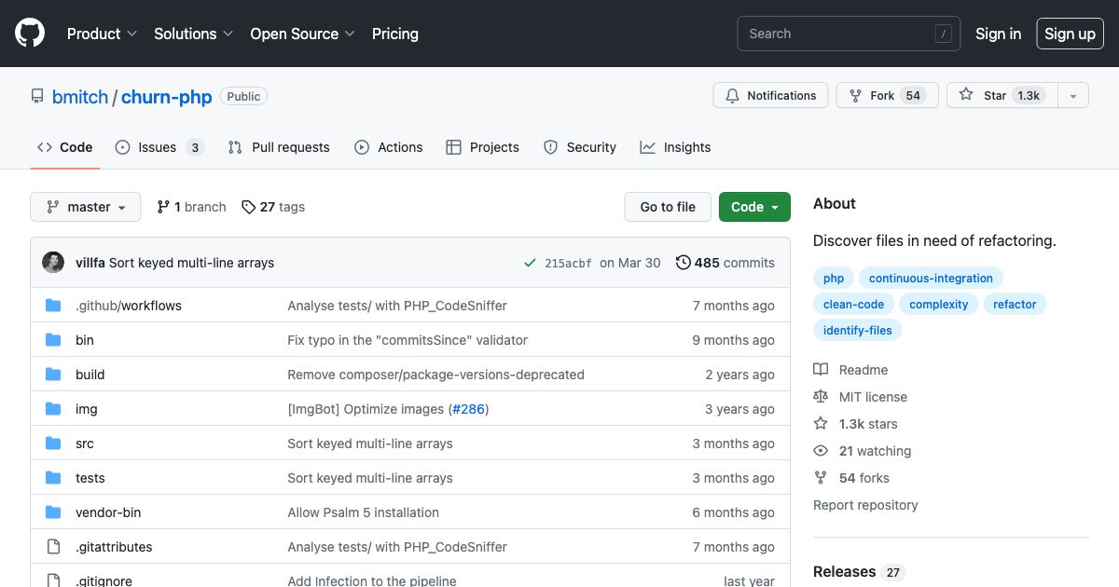1119x587 pixels.
Task: Open the php topic tag
Action: point(833,278)
